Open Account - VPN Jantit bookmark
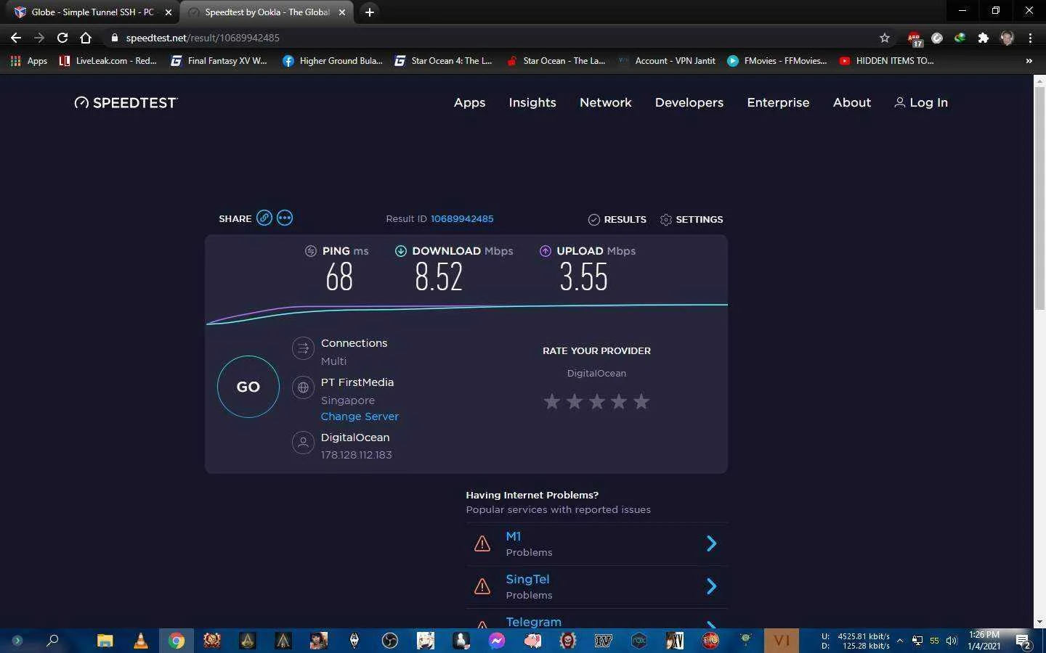Viewport: 1046px width, 653px height. [x=667, y=61]
